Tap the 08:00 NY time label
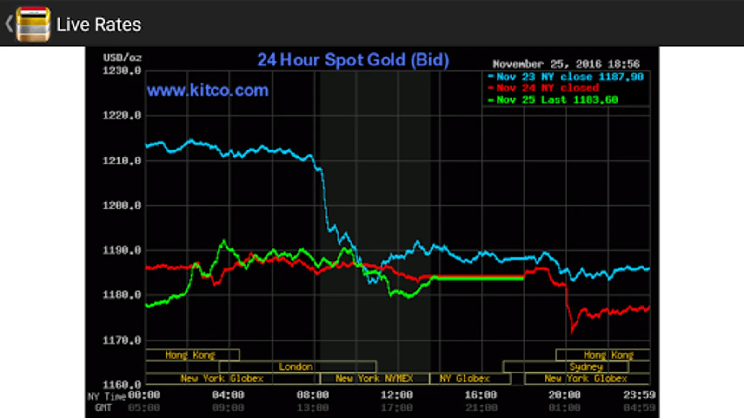The width and height of the screenshot is (744, 418). pyautogui.click(x=312, y=395)
